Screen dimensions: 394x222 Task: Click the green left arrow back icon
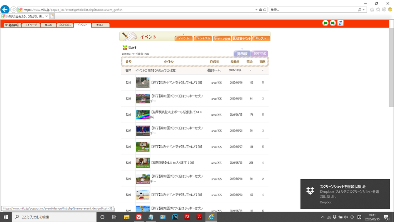(x=326, y=23)
